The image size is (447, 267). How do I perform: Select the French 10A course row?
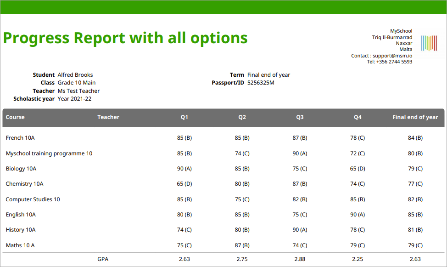[223, 138]
